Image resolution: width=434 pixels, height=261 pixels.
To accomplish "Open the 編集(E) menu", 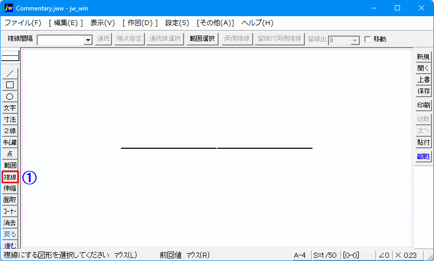I will [66, 22].
